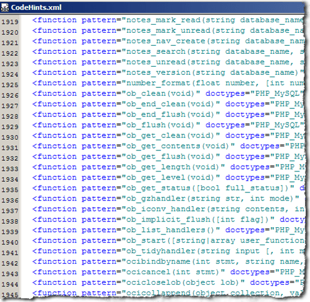
Task: Place cursor in ocicancel(int stmt) pattern text
Action: [173, 272]
